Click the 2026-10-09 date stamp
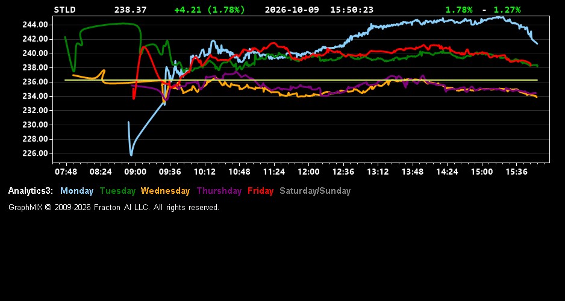 pos(292,10)
